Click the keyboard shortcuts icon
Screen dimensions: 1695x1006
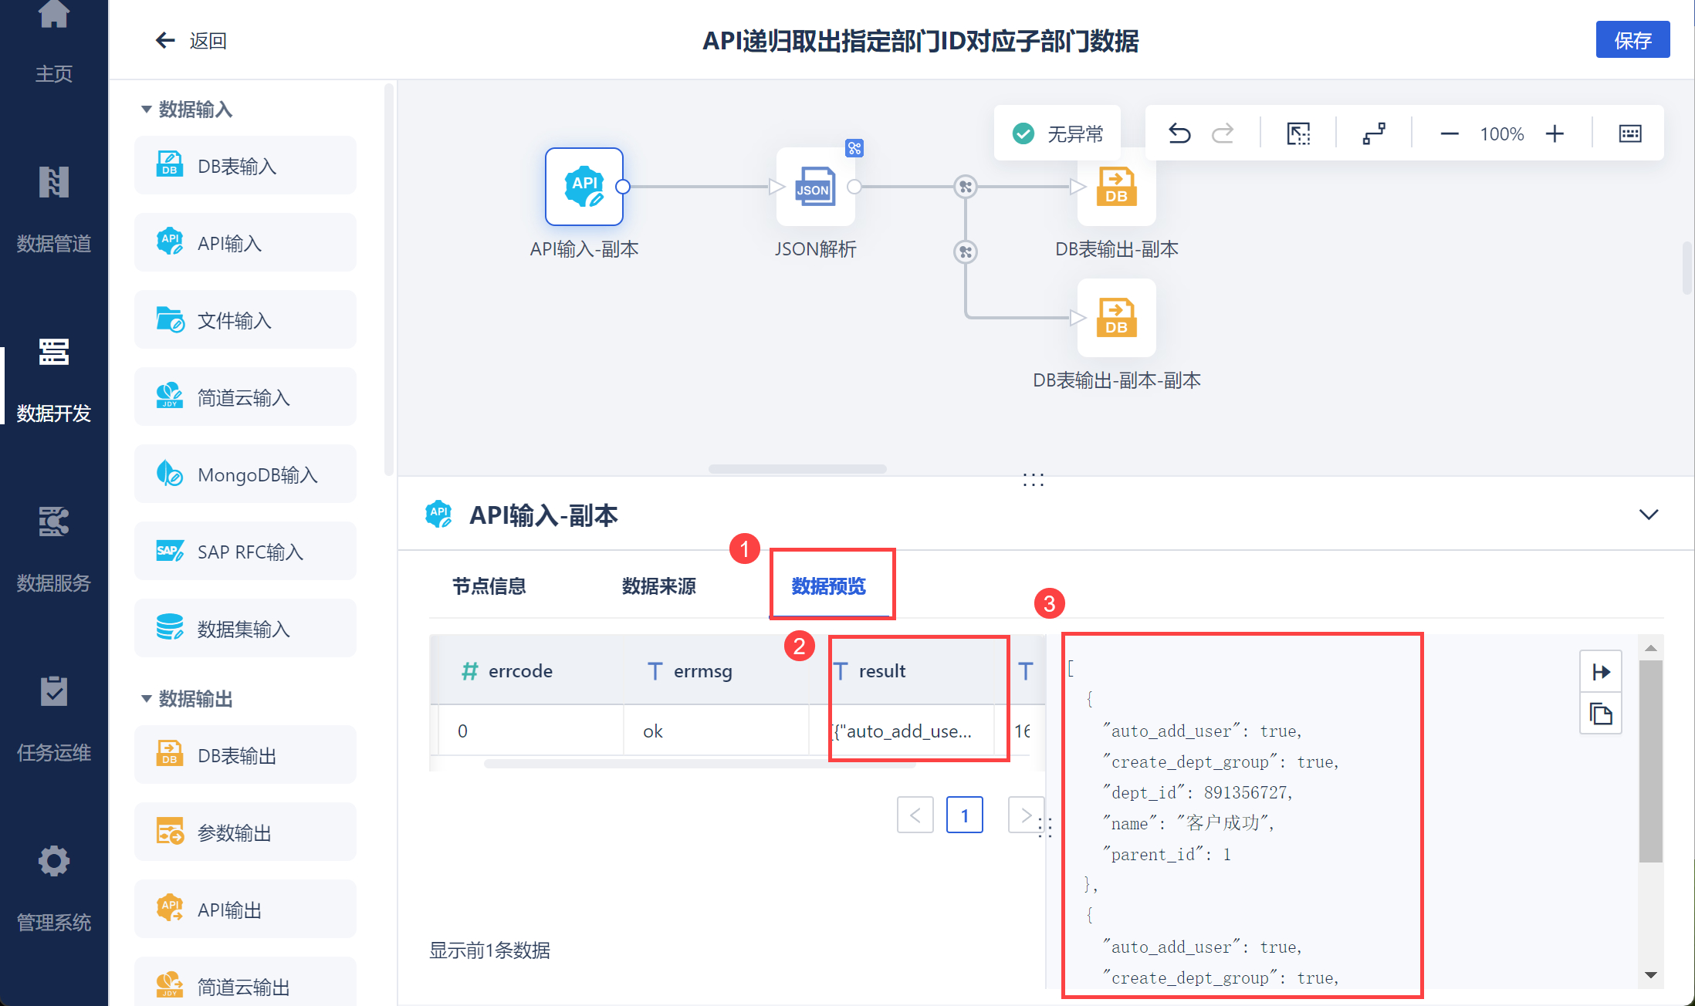1629,133
